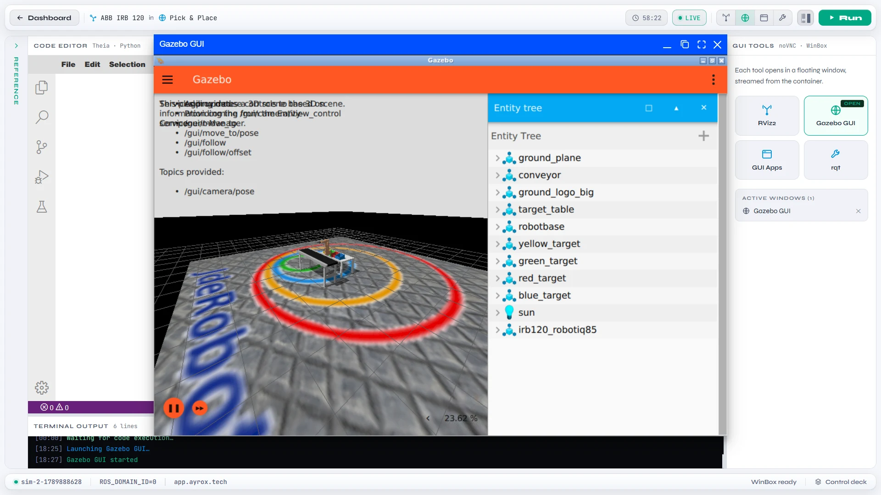Expand the irb120_robotiq85 entity

point(497,330)
